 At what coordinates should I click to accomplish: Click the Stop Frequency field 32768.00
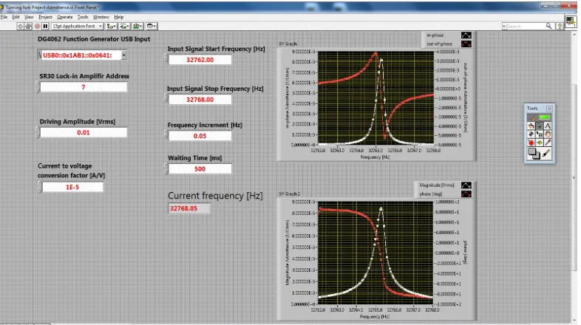pyautogui.click(x=200, y=100)
